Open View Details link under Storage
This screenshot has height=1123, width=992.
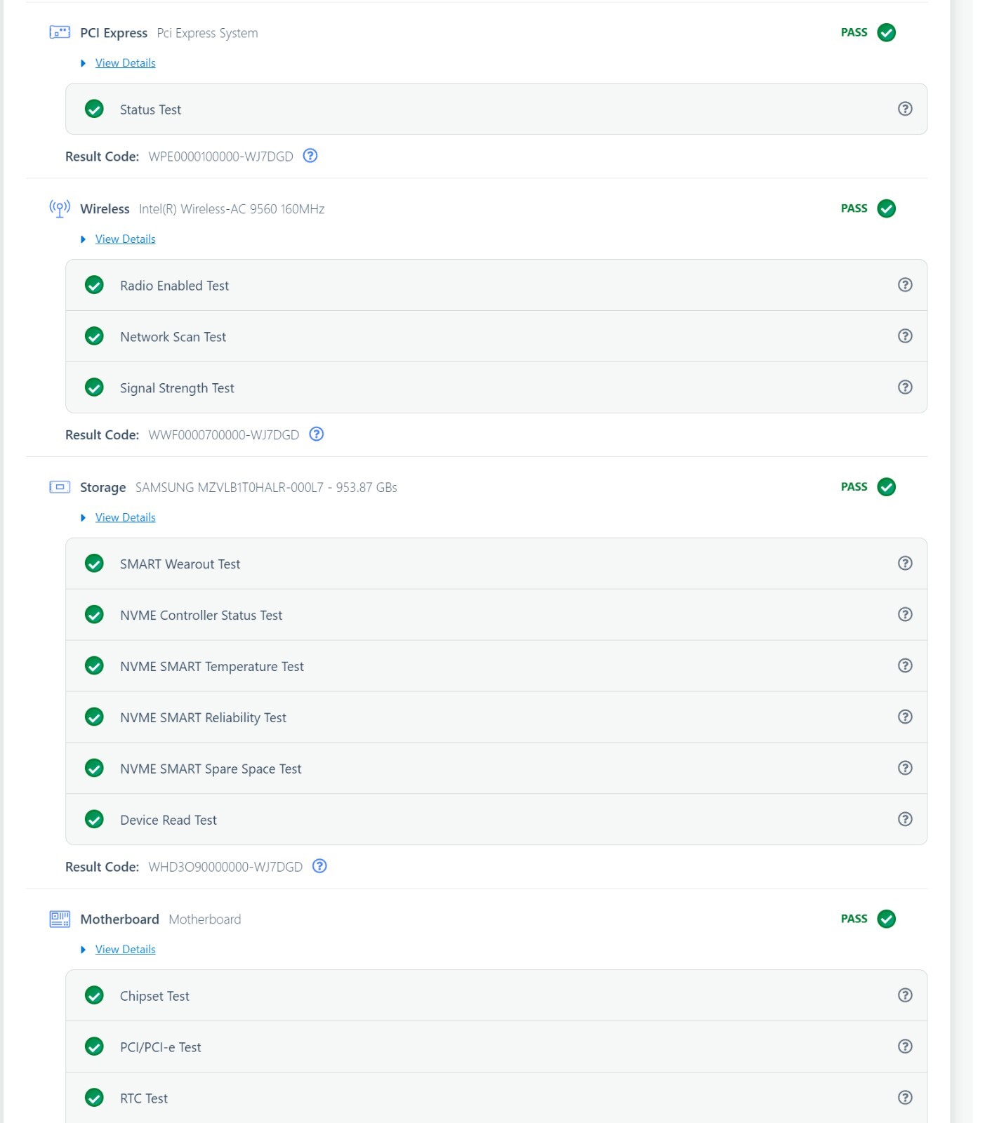(x=126, y=518)
